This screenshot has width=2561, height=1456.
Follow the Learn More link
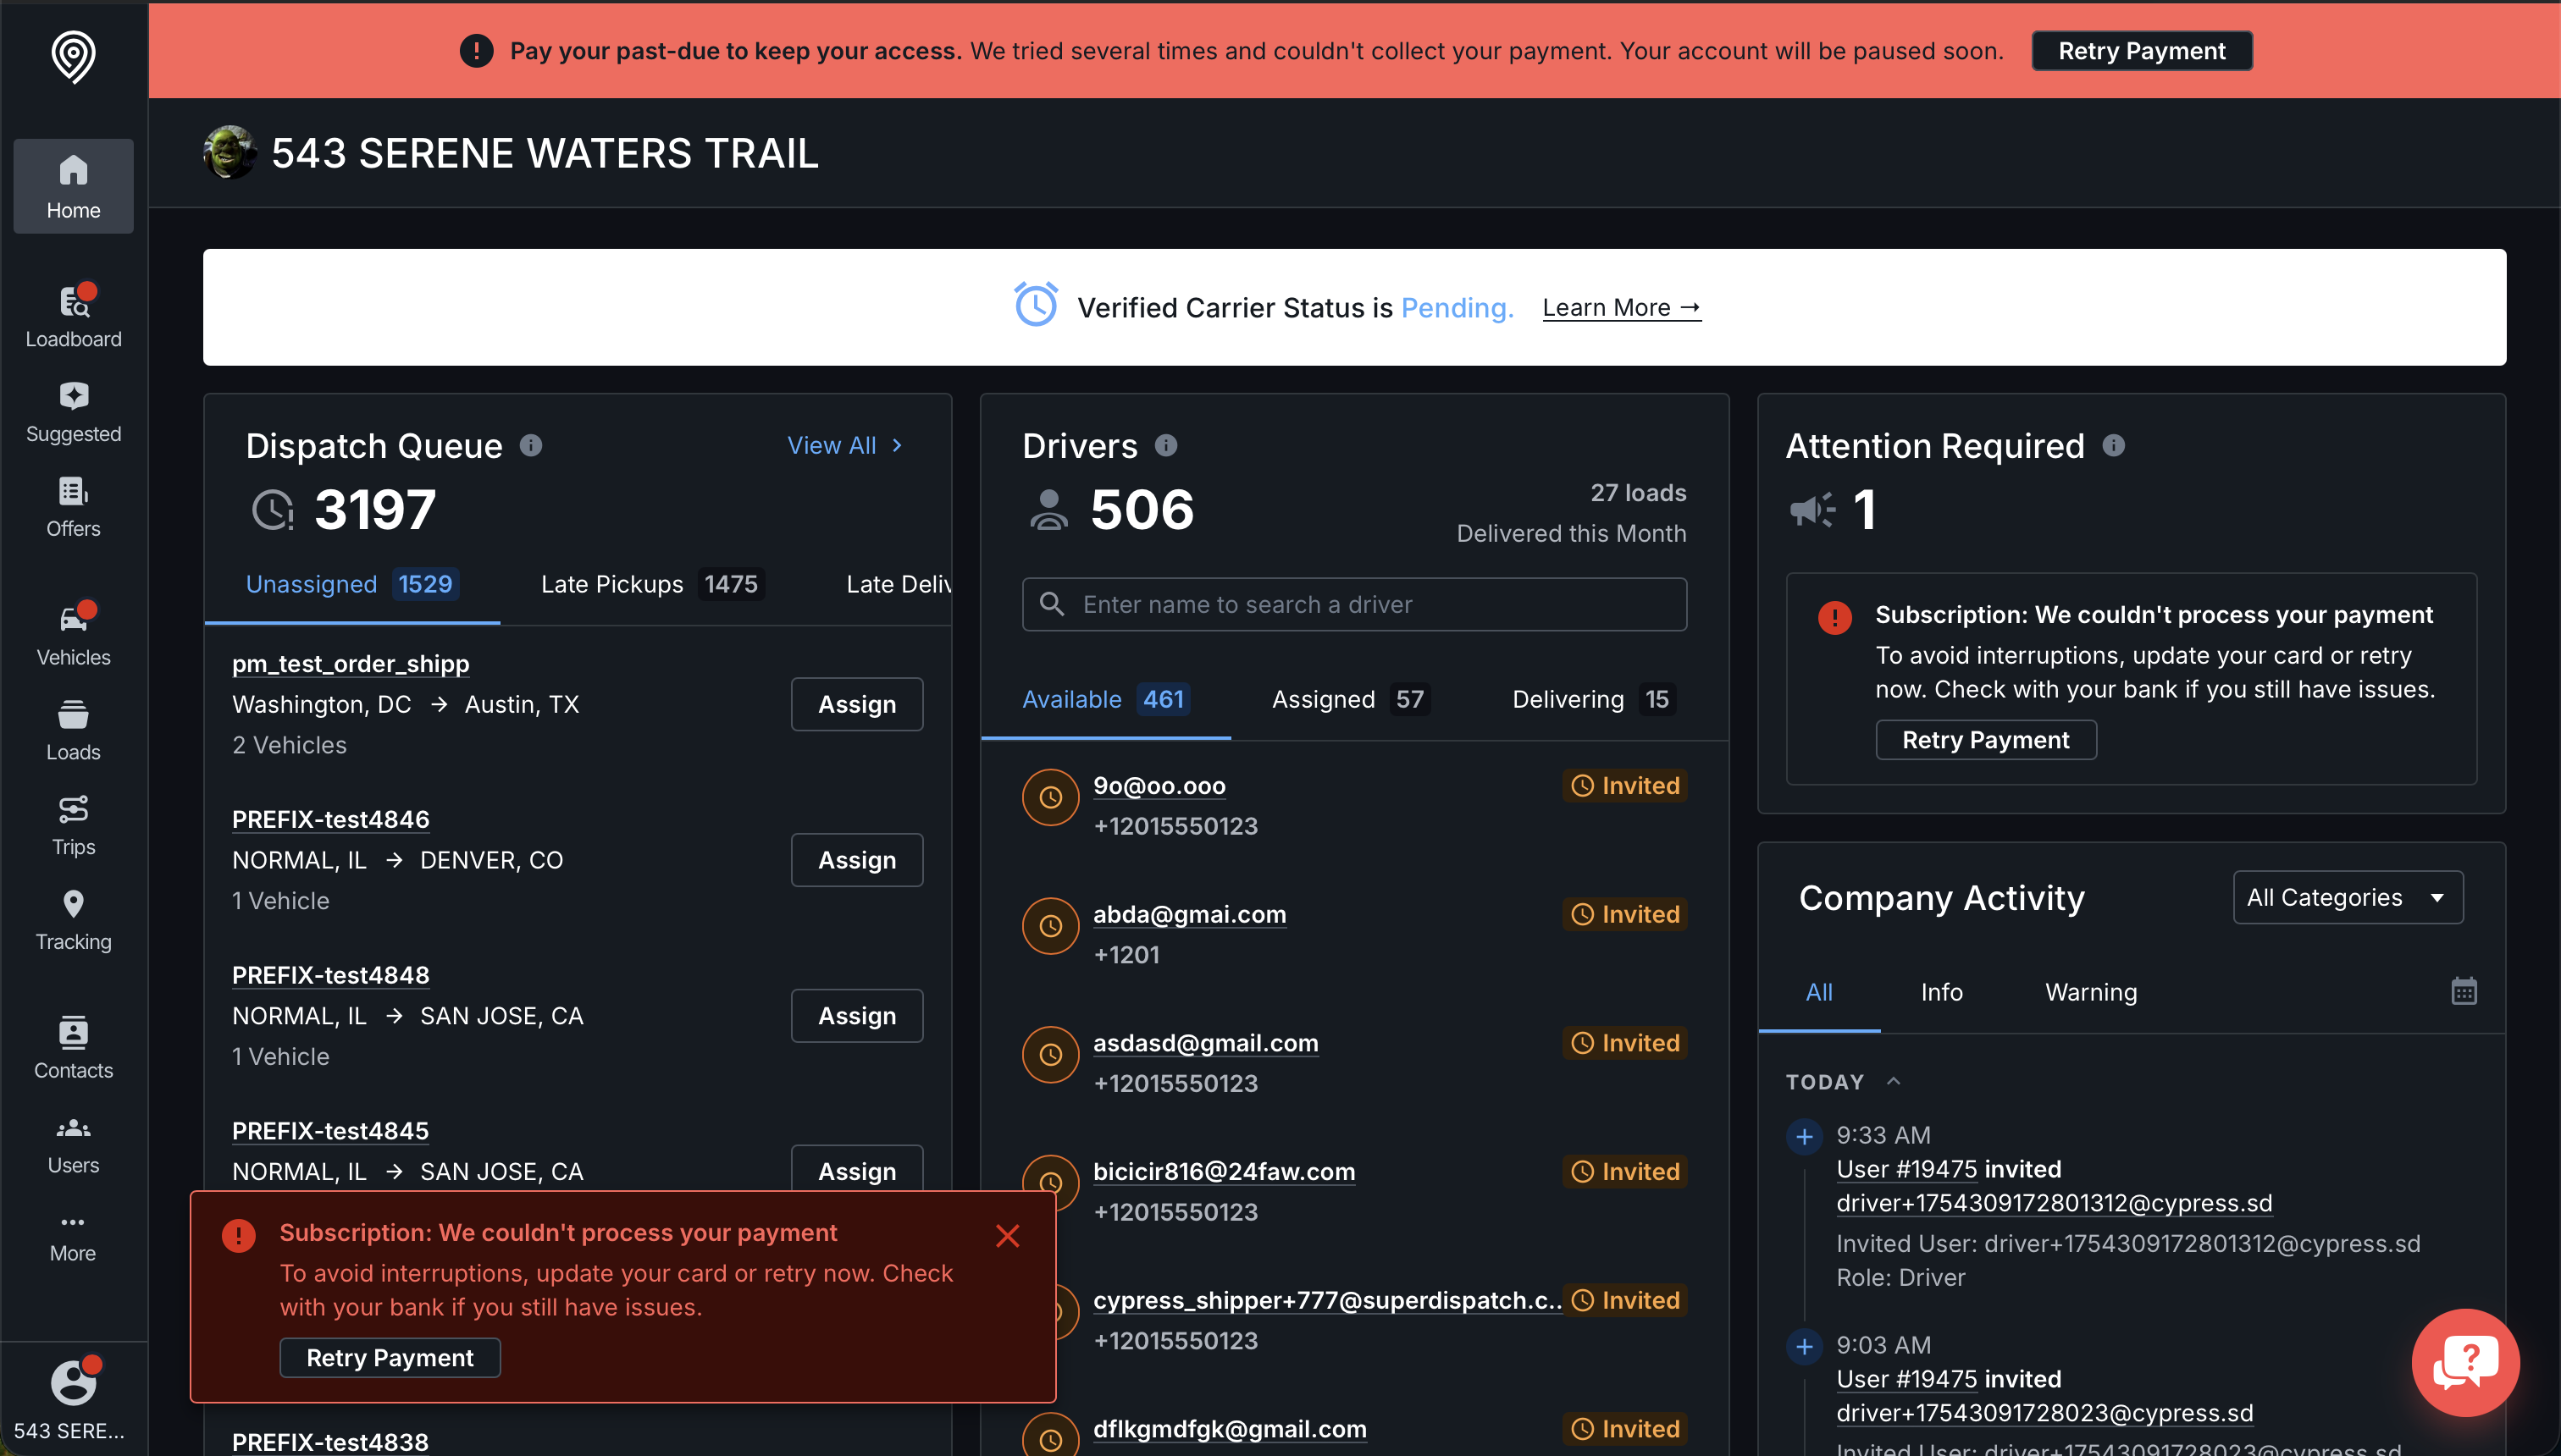tap(1621, 308)
